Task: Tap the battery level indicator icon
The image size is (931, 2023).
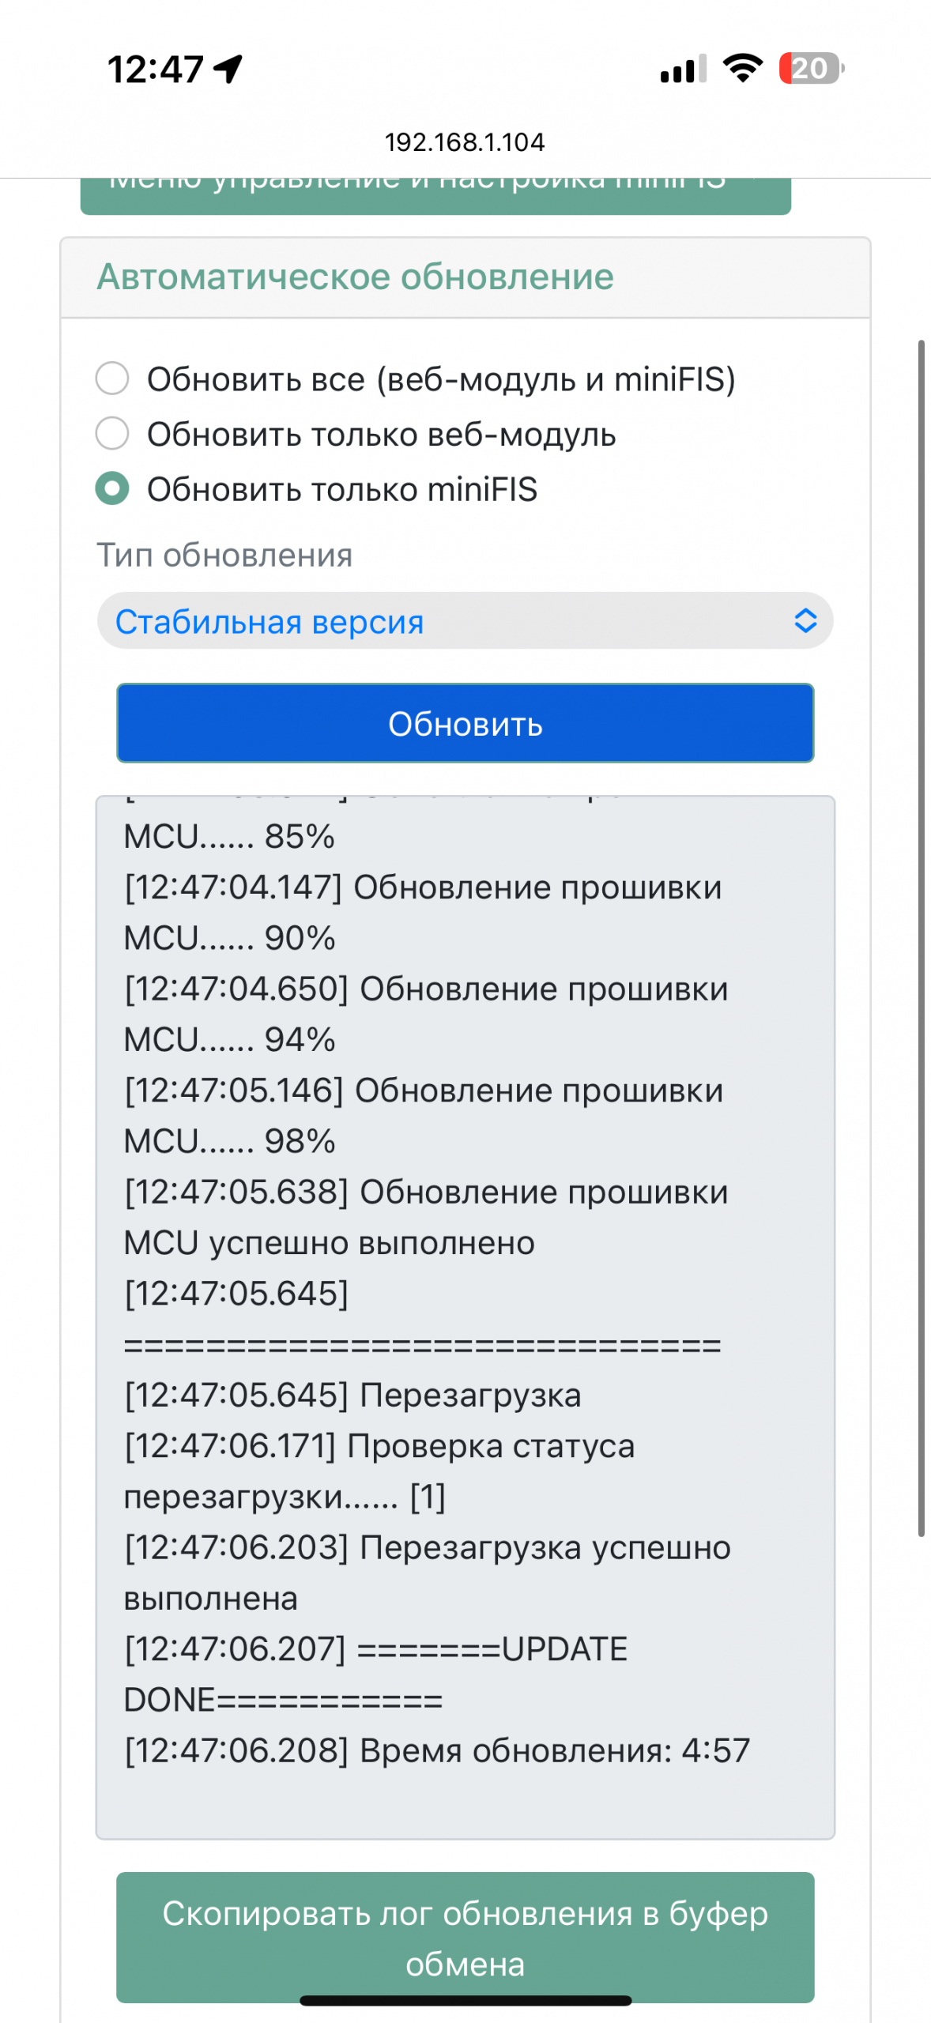Action: (811, 69)
